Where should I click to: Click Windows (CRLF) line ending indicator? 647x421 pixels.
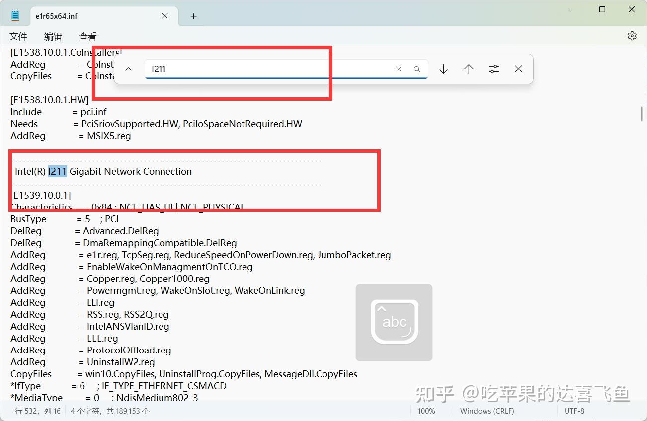(x=486, y=411)
